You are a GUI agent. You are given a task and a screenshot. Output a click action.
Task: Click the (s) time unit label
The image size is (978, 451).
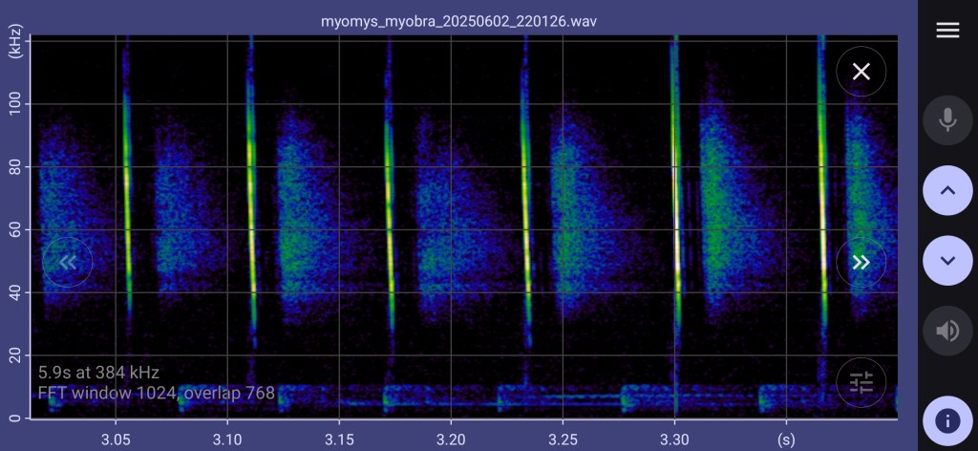[x=786, y=438]
